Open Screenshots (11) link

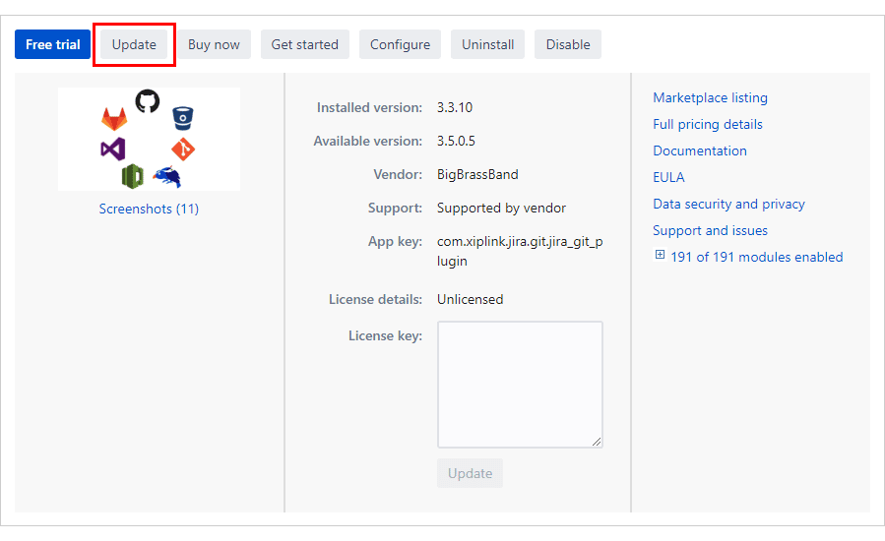(x=149, y=209)
